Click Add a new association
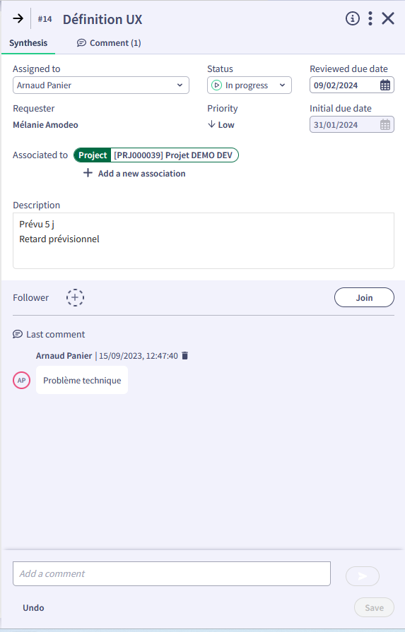 coord(134,174)
